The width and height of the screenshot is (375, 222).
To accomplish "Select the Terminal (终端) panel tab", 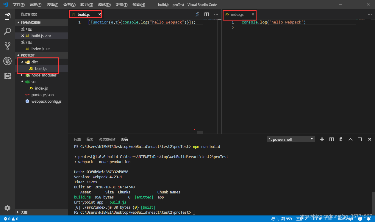I will click(125, 139).
